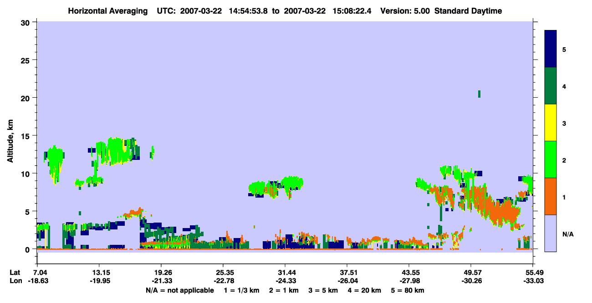Click the longitude value '-21.33'

(x=161, y=281)
